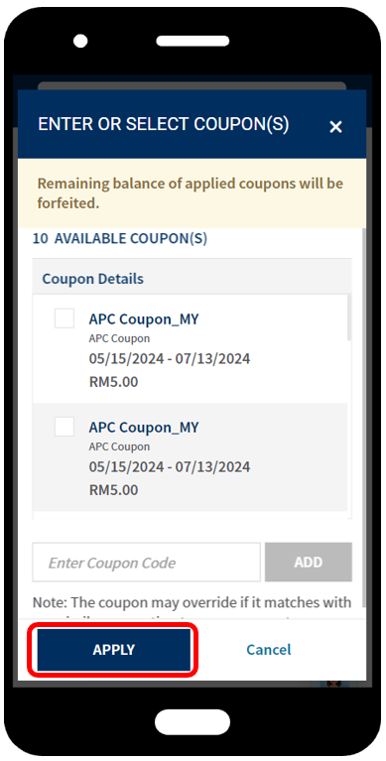Tap the phone's home button
The image size is (386, 761).
193,721
